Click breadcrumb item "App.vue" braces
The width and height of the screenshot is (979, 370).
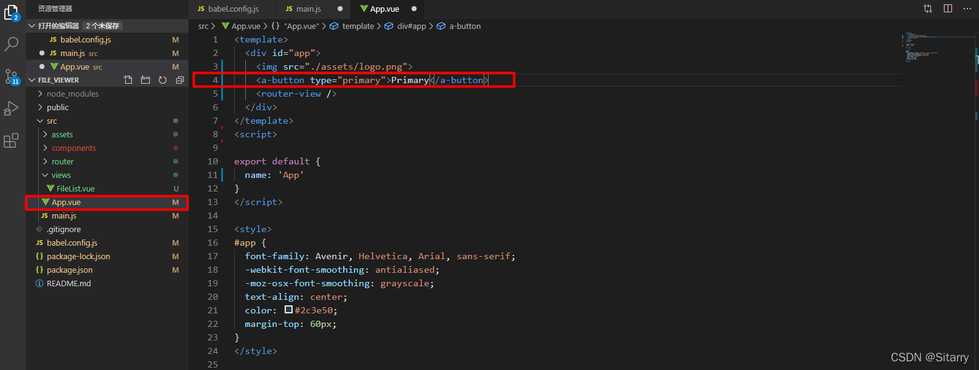[x=295, y=26]
